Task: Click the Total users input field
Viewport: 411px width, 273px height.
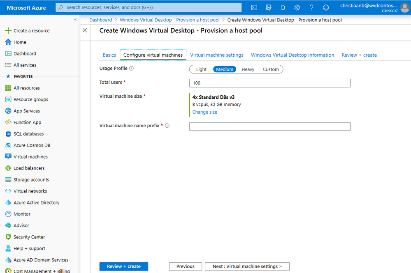Action: [x=270, y=83]
